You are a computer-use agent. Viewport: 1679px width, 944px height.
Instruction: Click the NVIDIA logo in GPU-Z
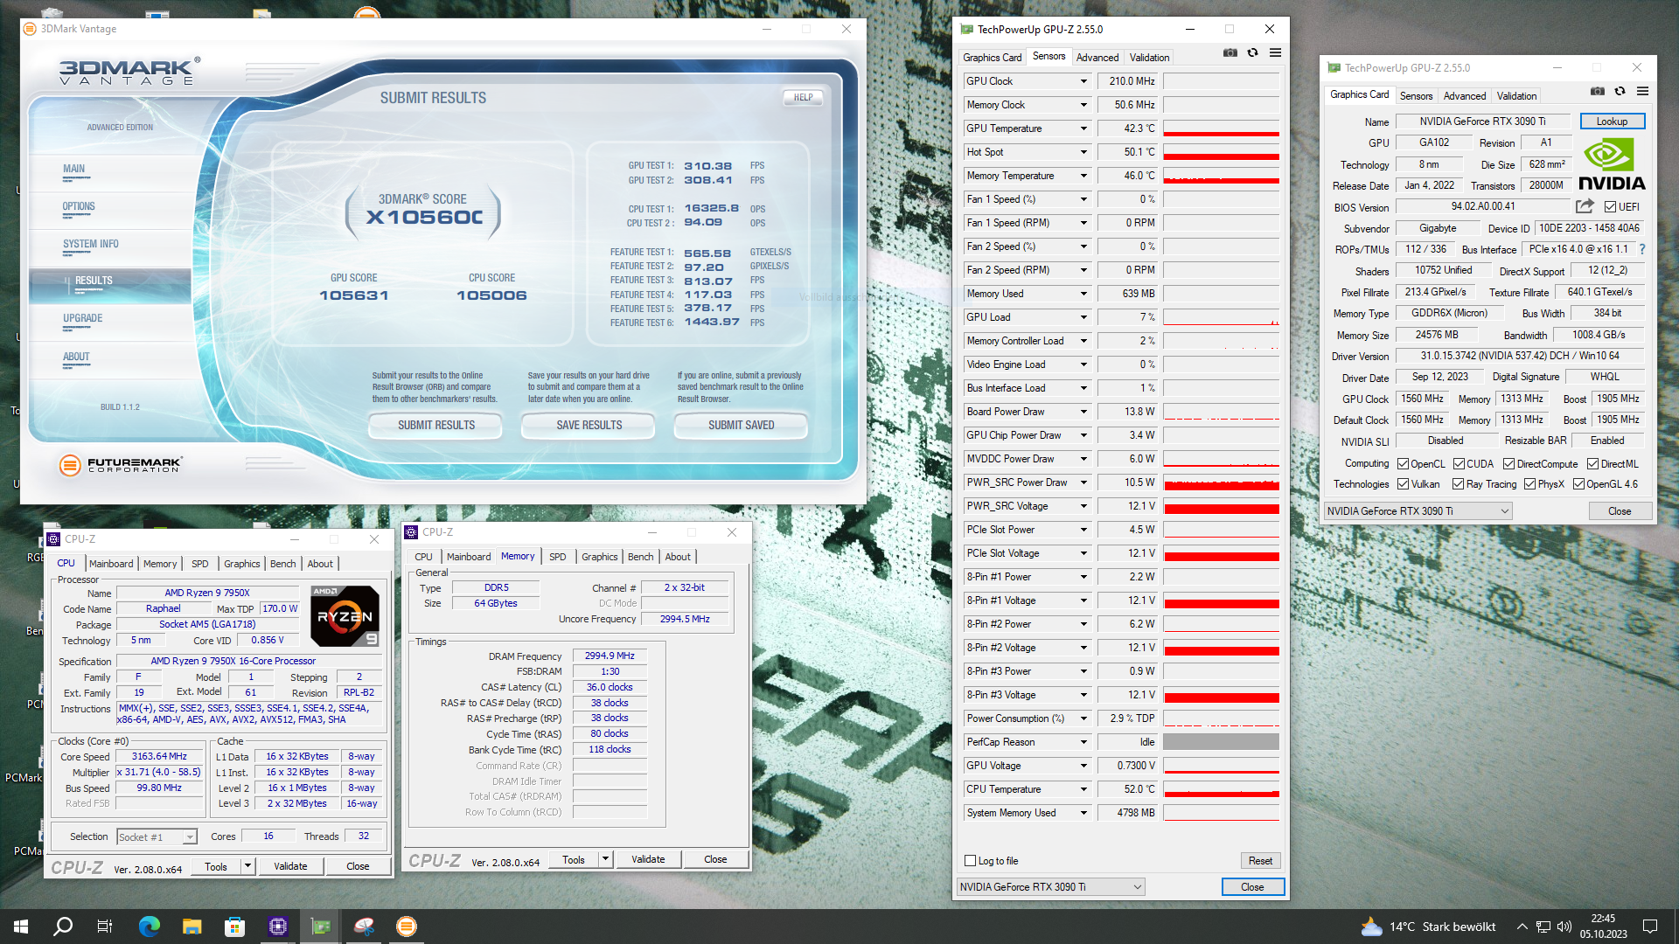tap(1612, 165)
